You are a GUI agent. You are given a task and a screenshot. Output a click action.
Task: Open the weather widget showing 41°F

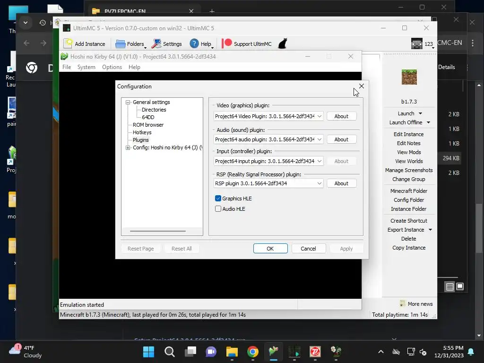26,351
